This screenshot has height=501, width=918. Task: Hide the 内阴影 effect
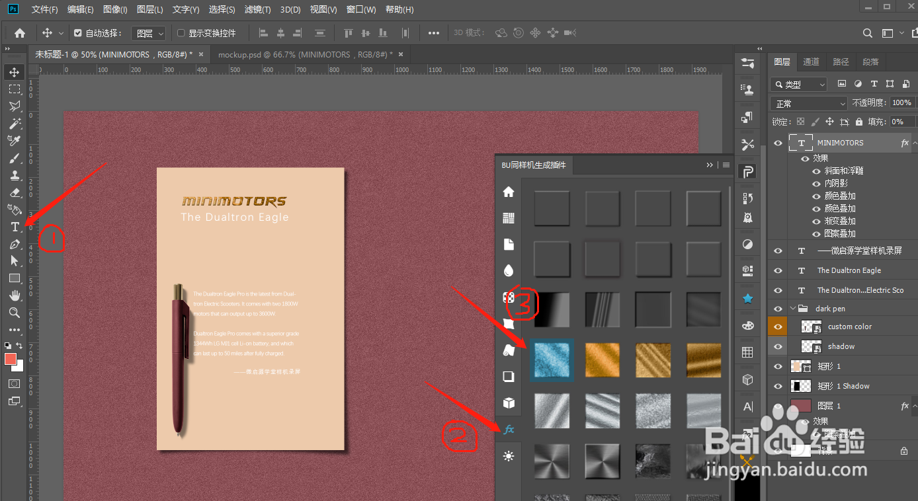[816, 183]
